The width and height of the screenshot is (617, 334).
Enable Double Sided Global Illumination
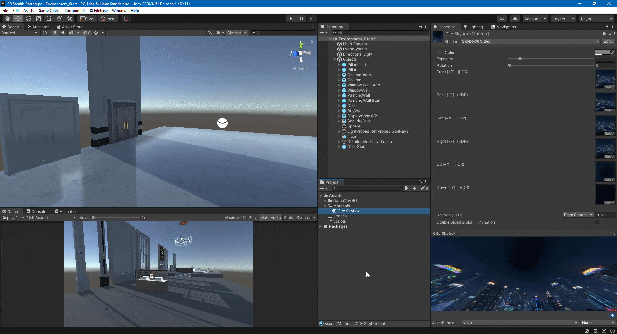point(597,222)
